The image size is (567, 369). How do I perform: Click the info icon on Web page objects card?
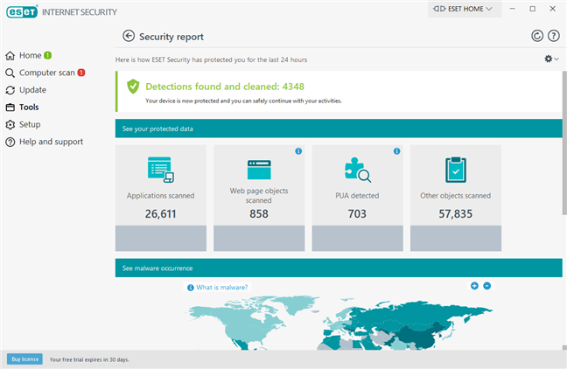coord(298,151)
